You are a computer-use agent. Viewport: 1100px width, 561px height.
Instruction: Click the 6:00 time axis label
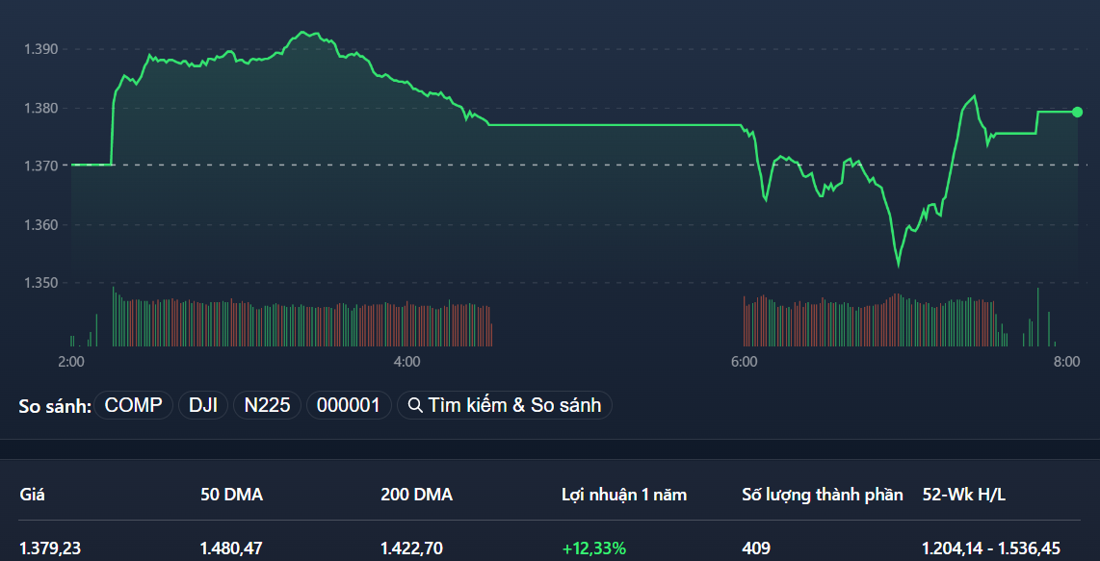click(x=744, y=362)
